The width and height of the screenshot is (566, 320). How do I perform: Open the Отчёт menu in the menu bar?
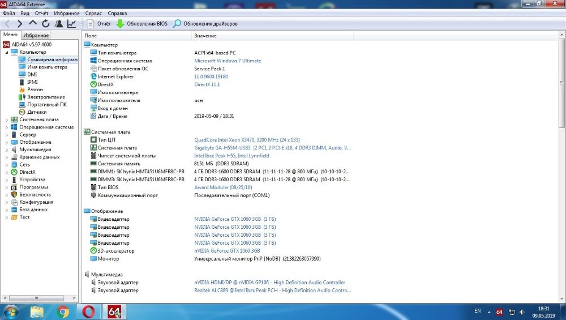coord(41,14)
